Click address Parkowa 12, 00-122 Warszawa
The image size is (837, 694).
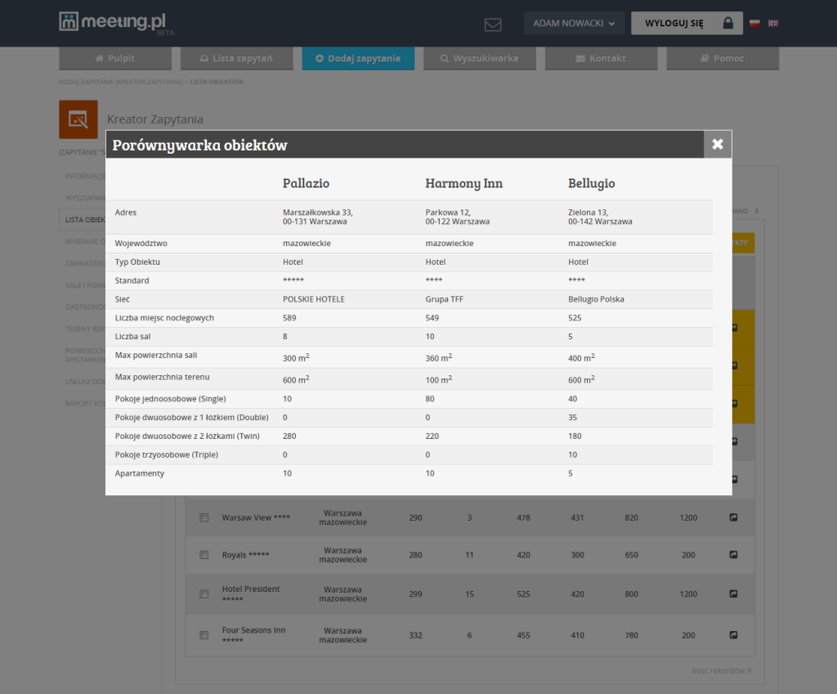click(458, 217)
